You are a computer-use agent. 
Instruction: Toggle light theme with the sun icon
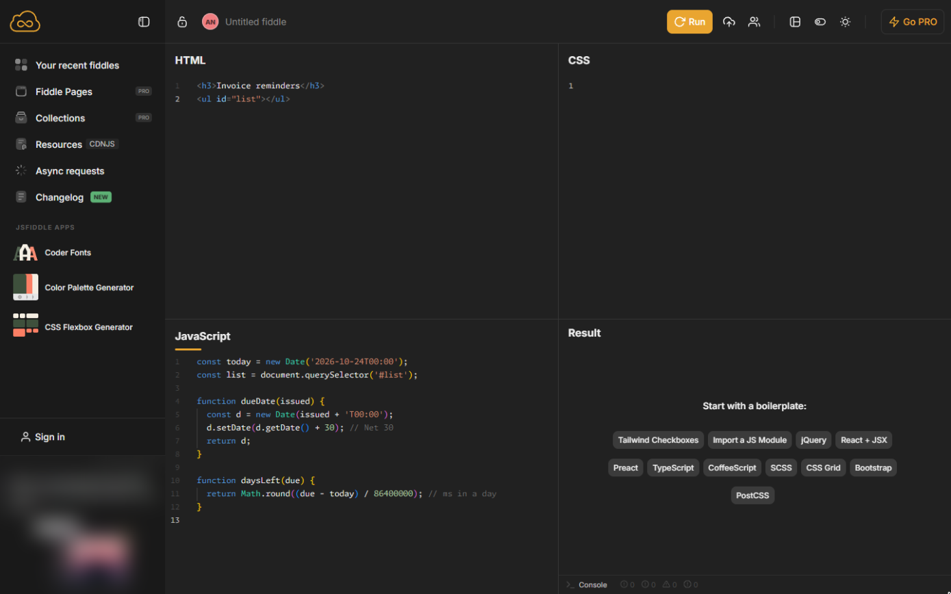coord(846,22)
